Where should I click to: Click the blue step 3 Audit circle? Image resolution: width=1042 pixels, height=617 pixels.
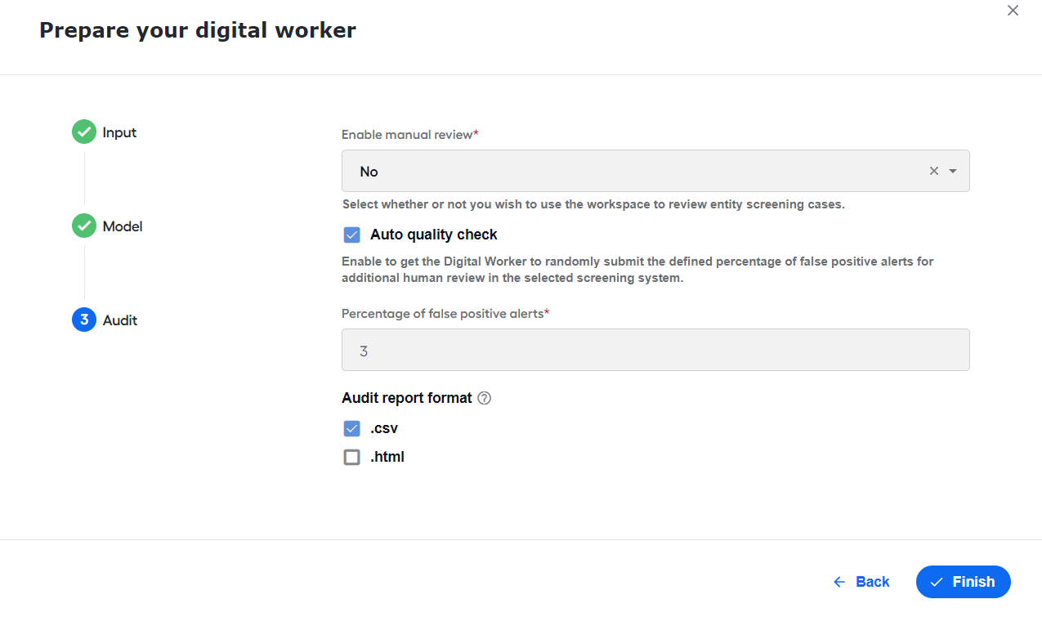[84, 320]
